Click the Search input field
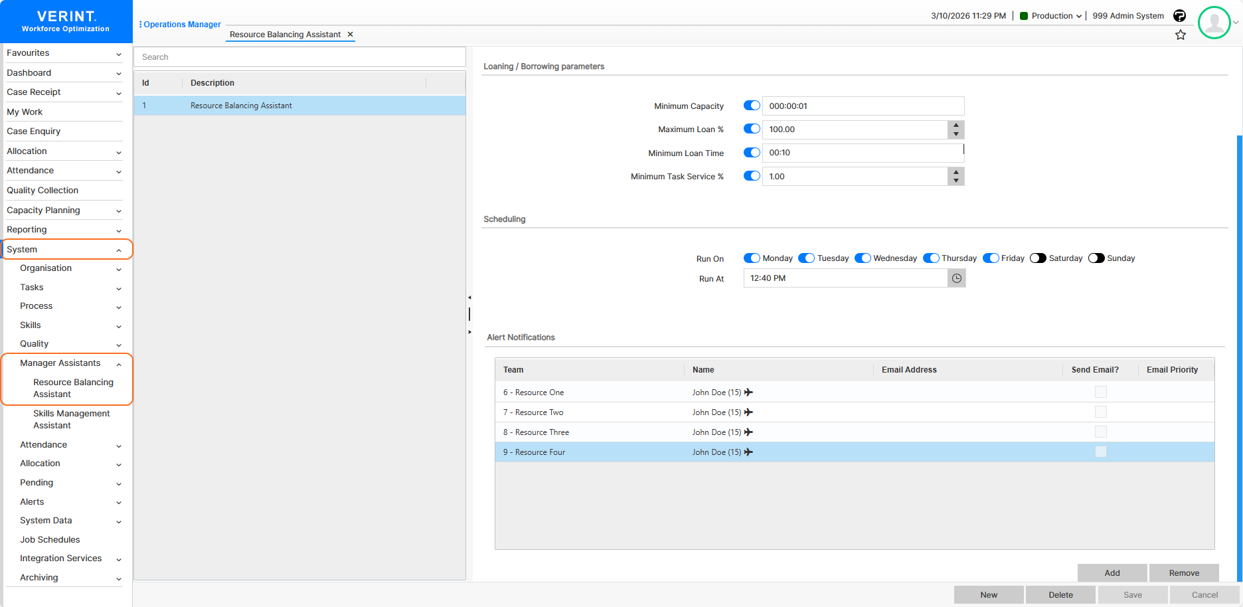The image size is (1243, 607). point(299,57)
